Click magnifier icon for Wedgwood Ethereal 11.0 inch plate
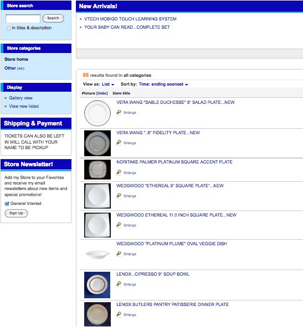303x327 pixels. pos(119,225)
